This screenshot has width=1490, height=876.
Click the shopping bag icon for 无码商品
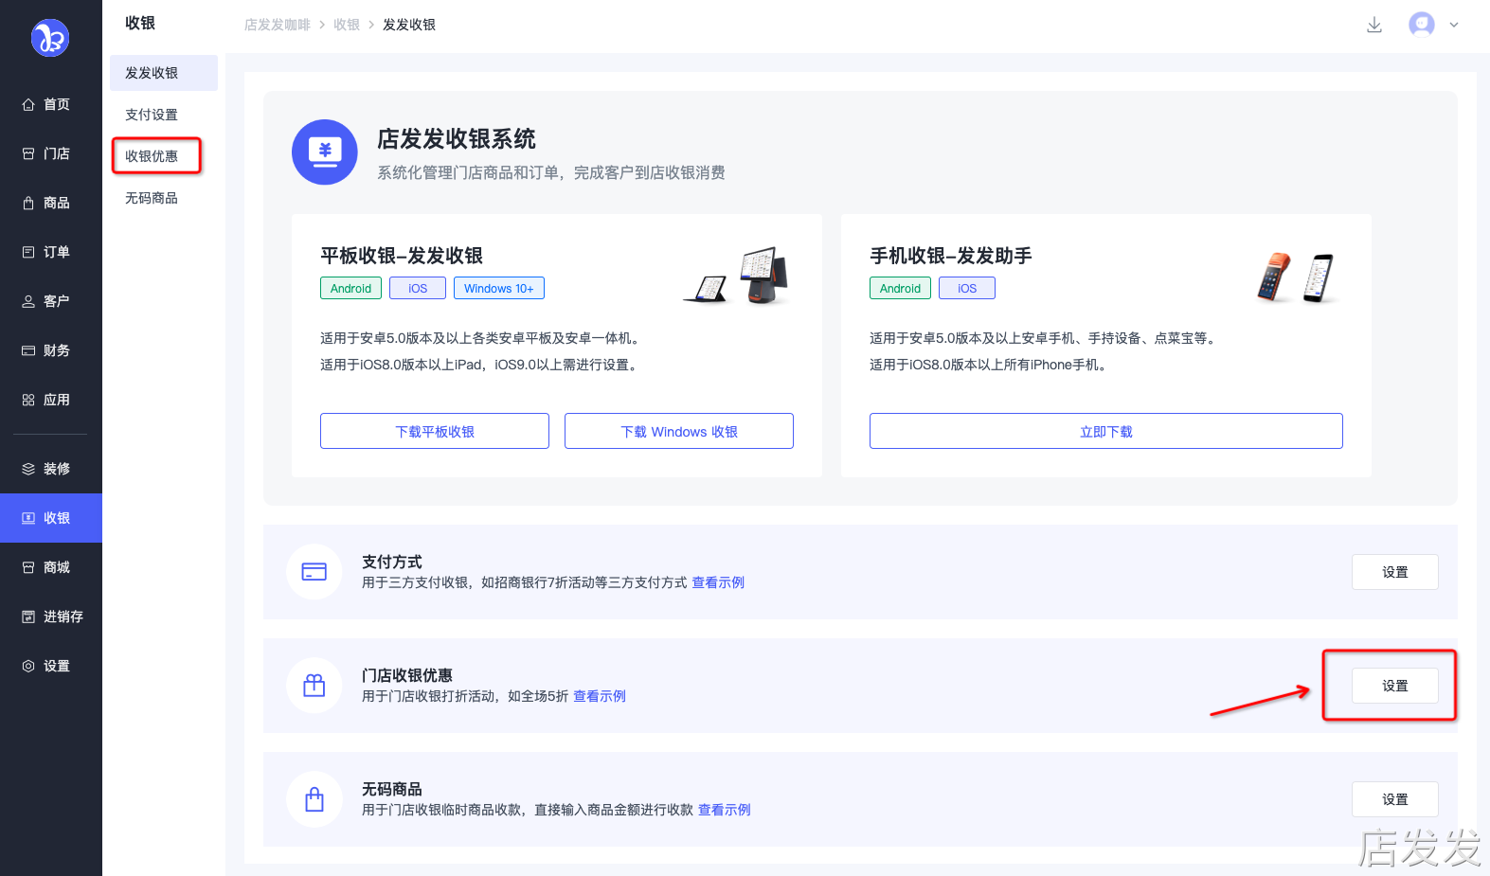point(314,799)
